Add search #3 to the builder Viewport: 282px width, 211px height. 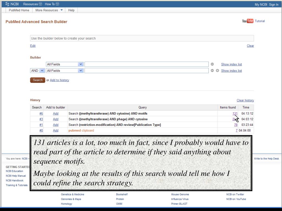tap(56, 119)
